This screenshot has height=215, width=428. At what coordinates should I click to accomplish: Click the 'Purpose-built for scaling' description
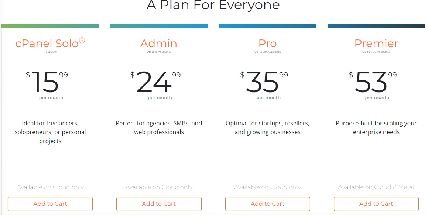[x=376, y=128]
